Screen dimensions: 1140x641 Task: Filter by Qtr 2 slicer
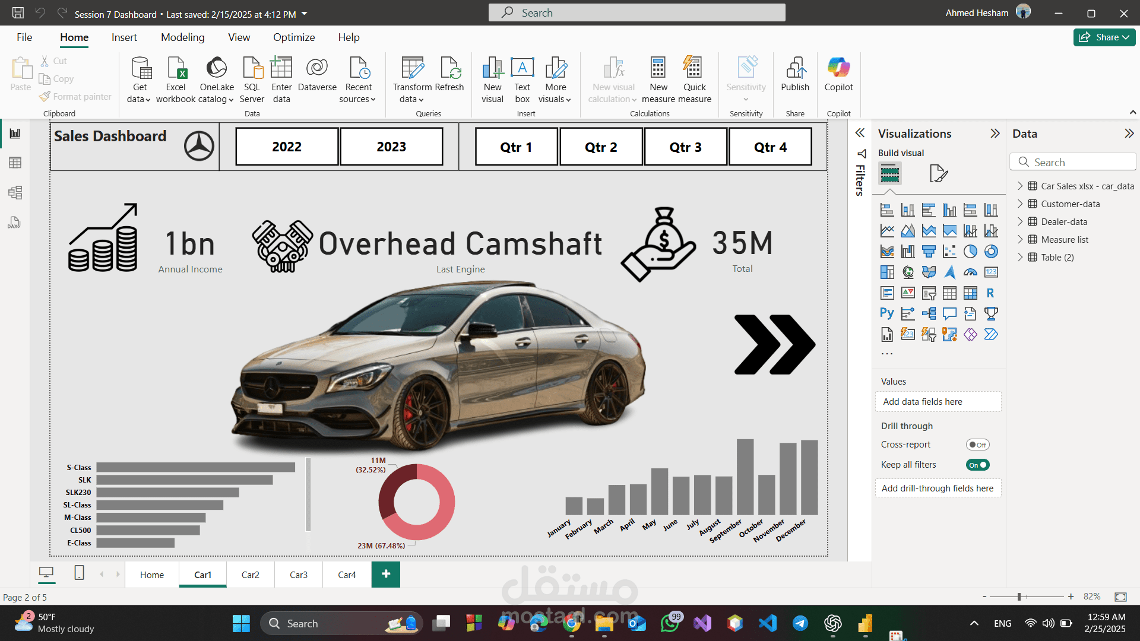(601, 147)
